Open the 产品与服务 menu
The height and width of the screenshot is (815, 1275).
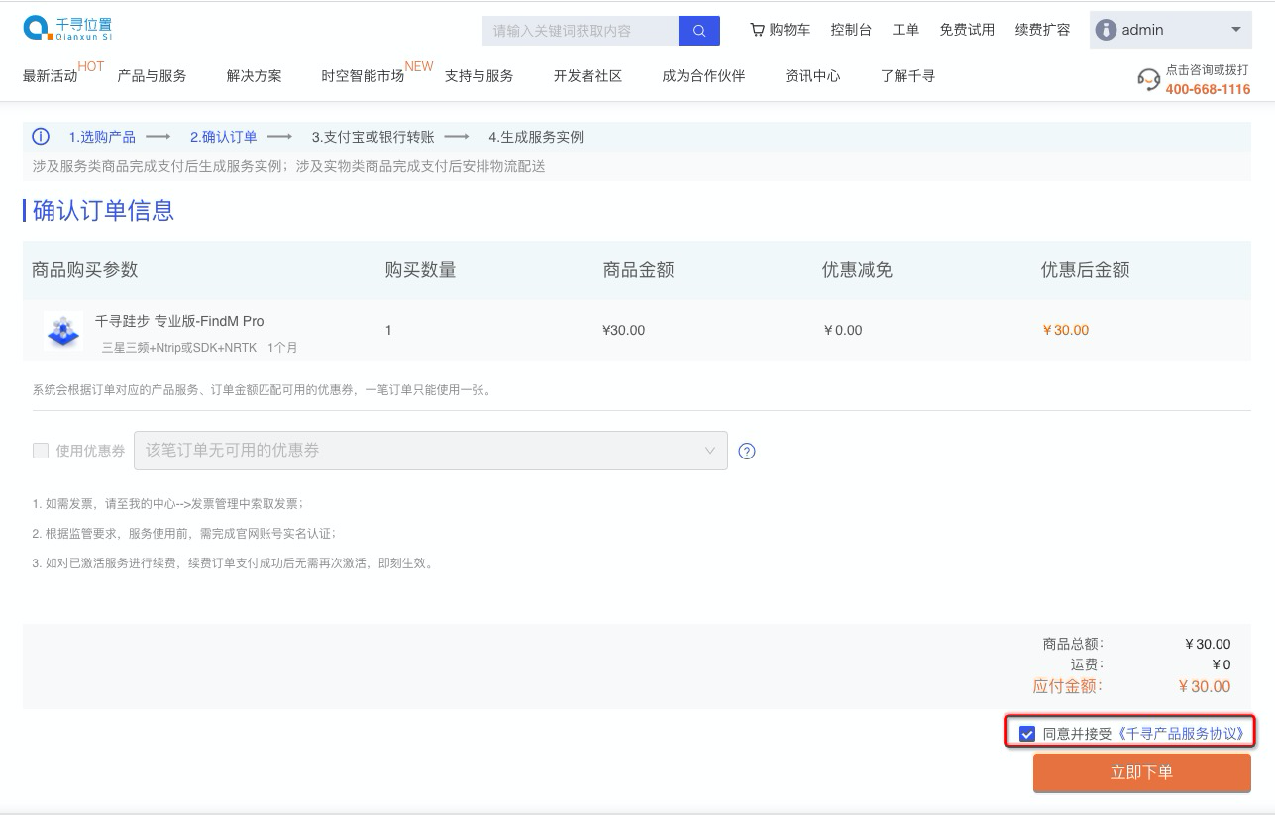pyautogui.click(x=152, y=76)
